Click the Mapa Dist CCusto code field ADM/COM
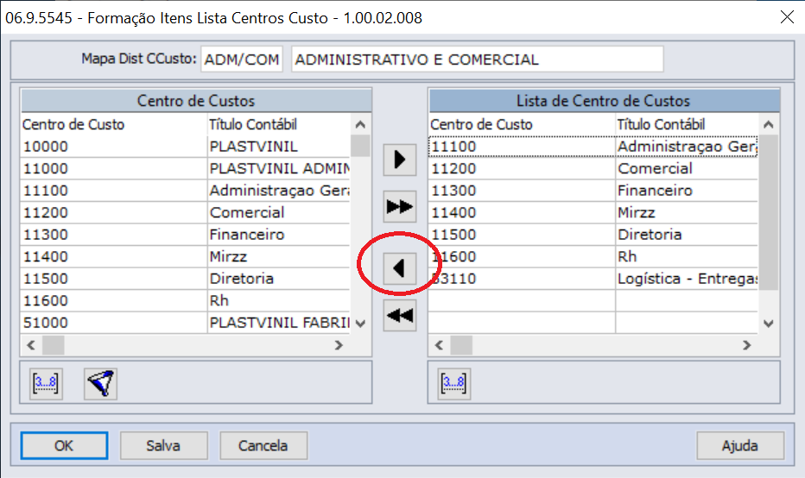Viewport: 805px width, 478px height. (242, 60)
